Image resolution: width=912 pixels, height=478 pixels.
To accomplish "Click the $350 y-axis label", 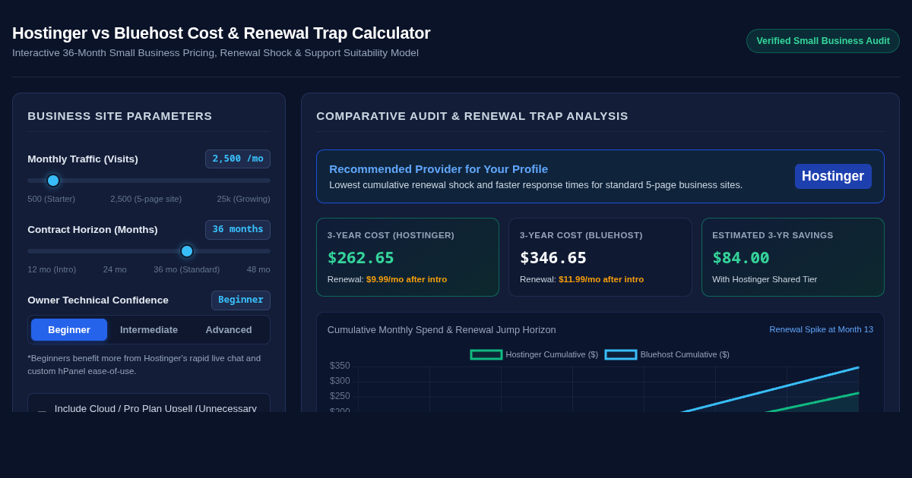I will pyautogui.click(x=340, y=366).
